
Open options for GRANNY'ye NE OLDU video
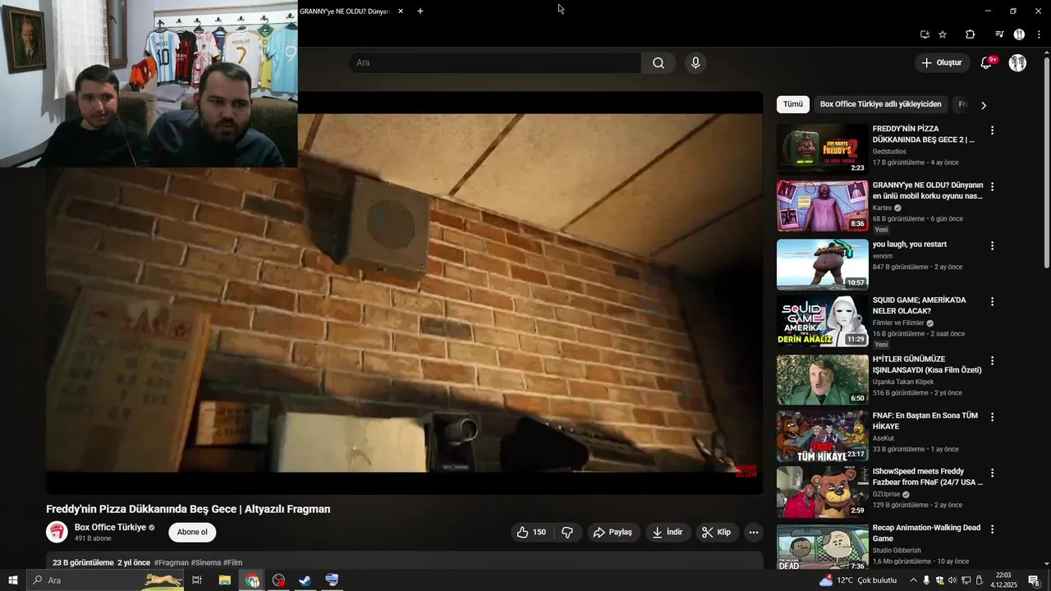click(x=992, y=187)
